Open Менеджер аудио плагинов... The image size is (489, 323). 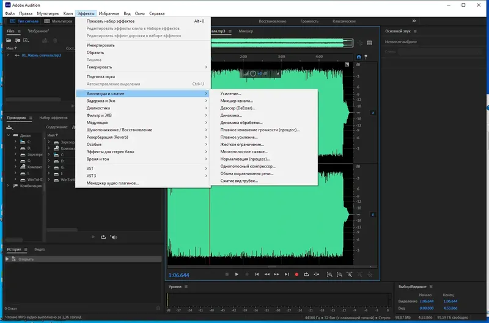click(x=143, y=183)
